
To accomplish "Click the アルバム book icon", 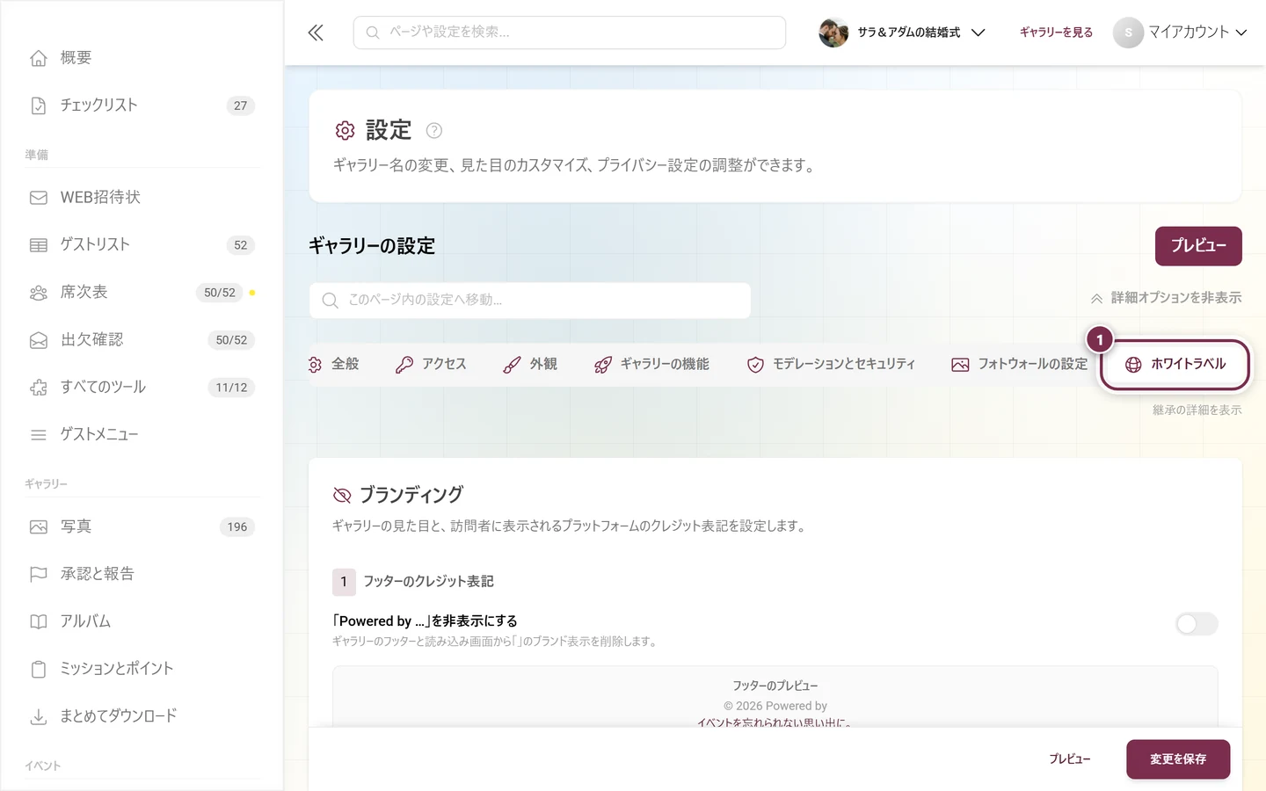I will (39, 622).
